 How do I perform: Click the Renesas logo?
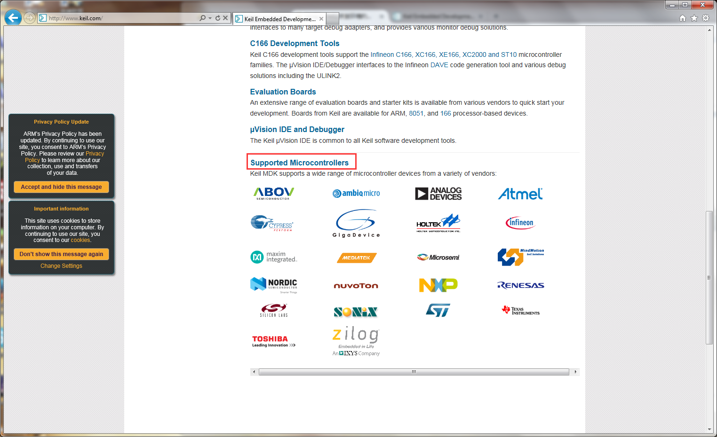[x=521, y=285]
